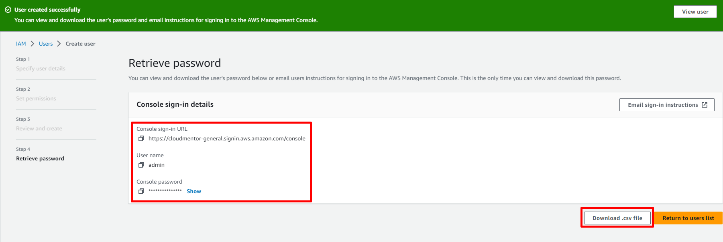Copy the console password
Screen dimensions: 723x242
(141, 191)
